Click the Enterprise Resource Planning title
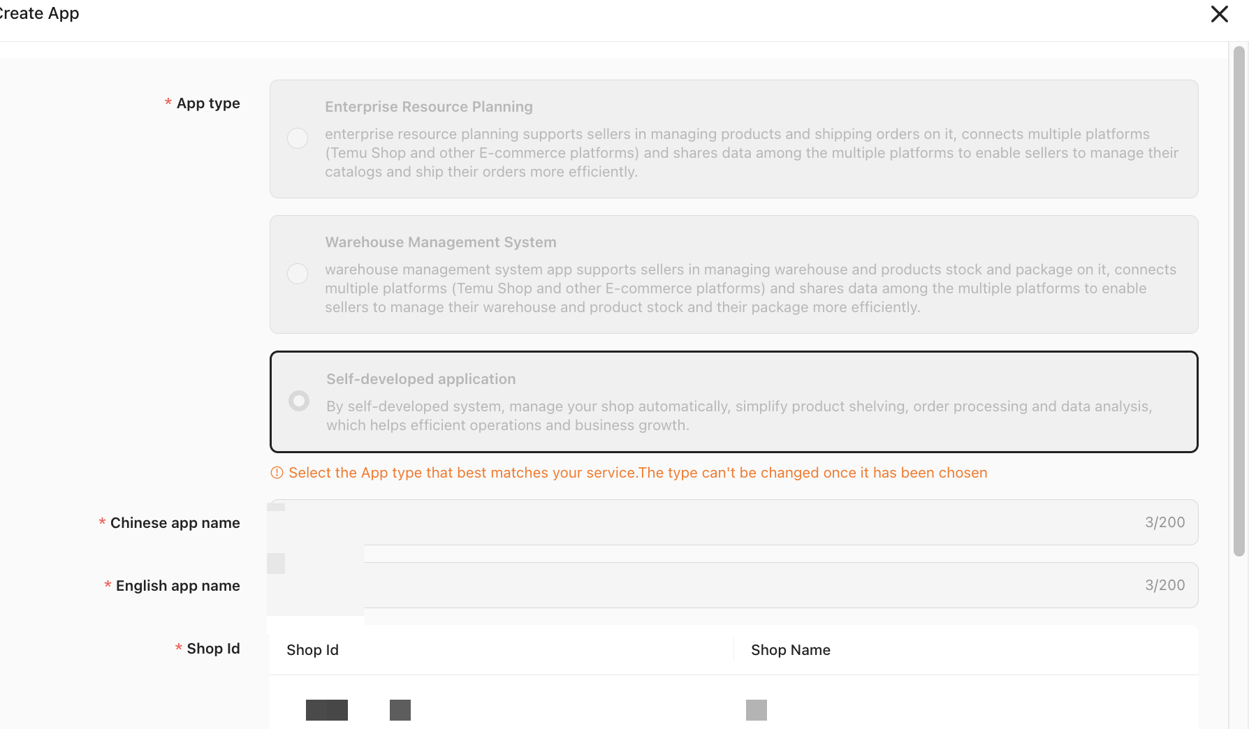The image size is (1249, 729). [x=429, y=107]
